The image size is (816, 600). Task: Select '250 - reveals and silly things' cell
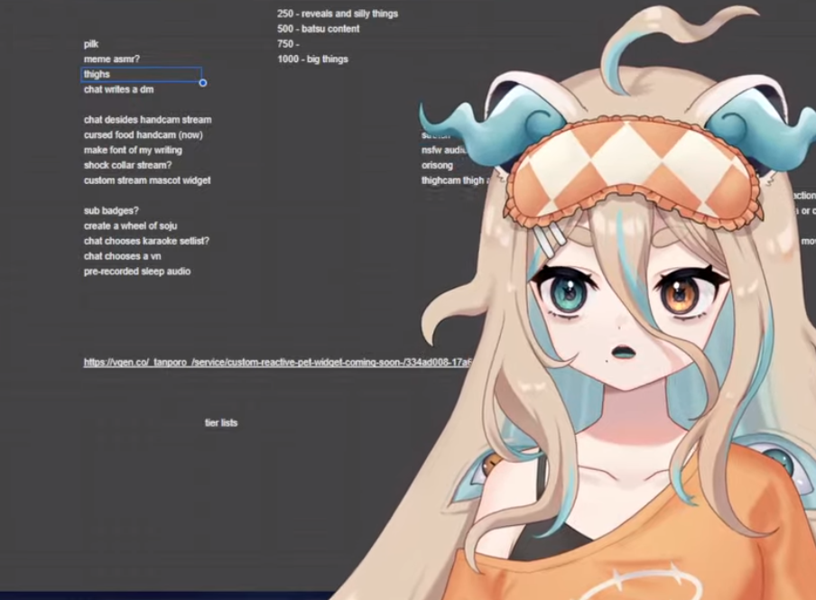[338, 14]
